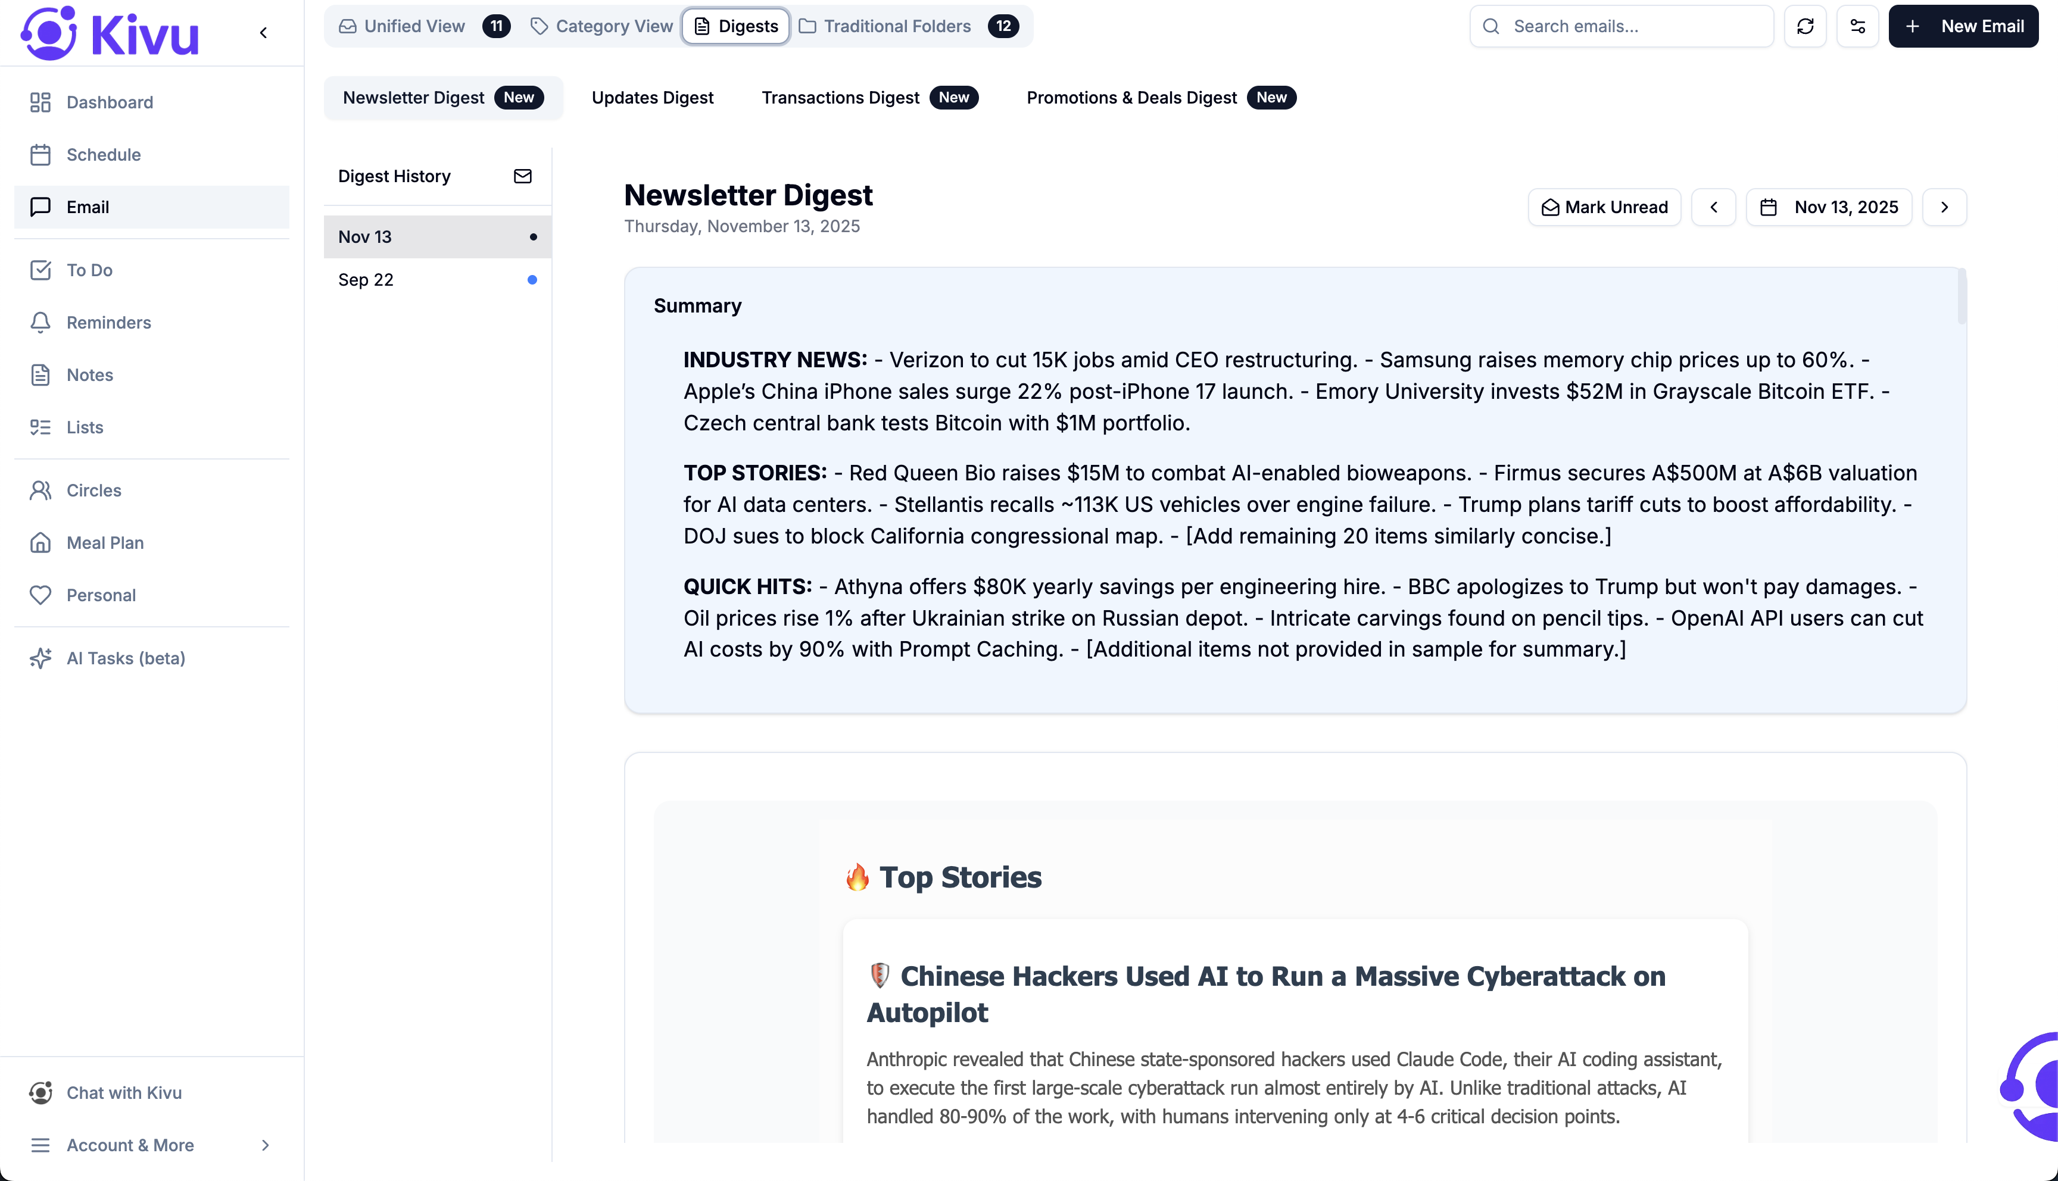Collapse the left sidebar
The image size is (2058, 1181).
pos(263,33)
